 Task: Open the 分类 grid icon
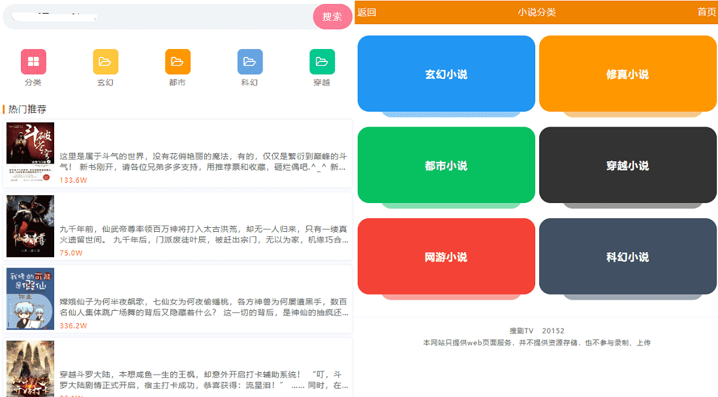[33, 62]
